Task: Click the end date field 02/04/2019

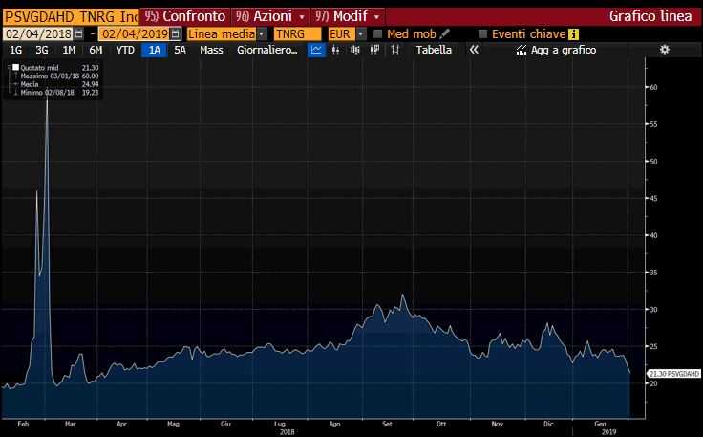Action: pyautogui.click(x=135, y=34)
